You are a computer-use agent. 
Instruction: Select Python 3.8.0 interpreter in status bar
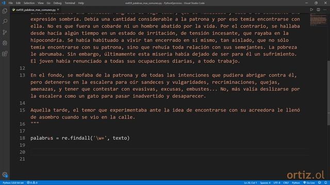coord(13,183)
